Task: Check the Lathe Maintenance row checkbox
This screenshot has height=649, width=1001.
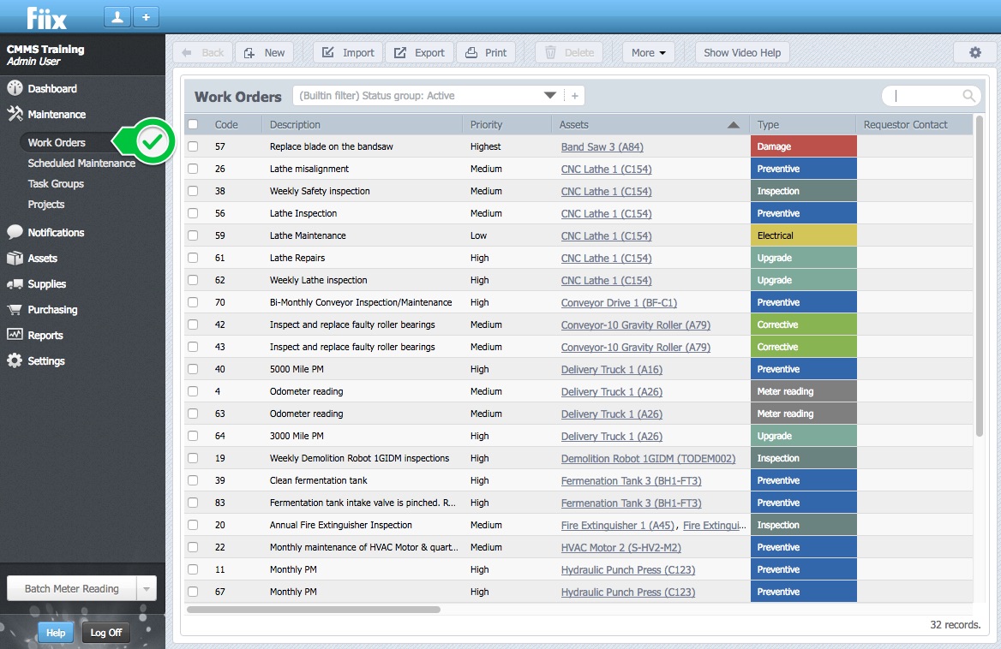Action: click(x=193, y=235)
